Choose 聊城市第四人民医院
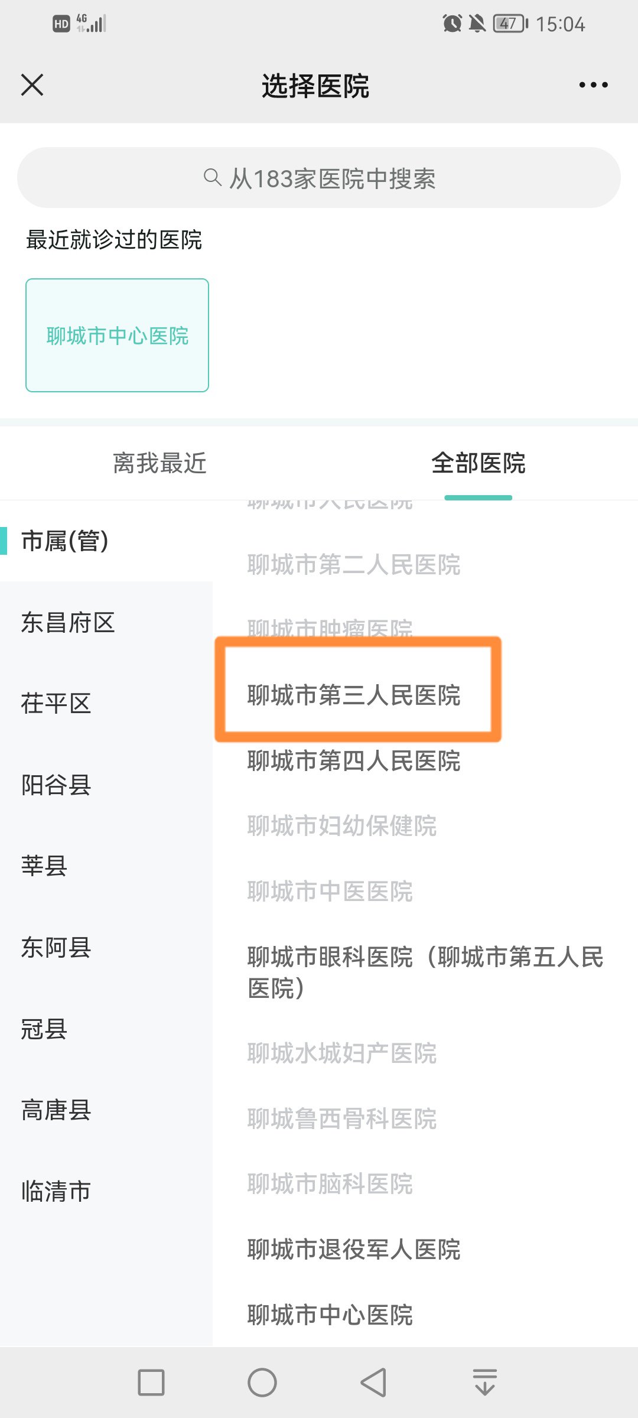 [354, 761]
